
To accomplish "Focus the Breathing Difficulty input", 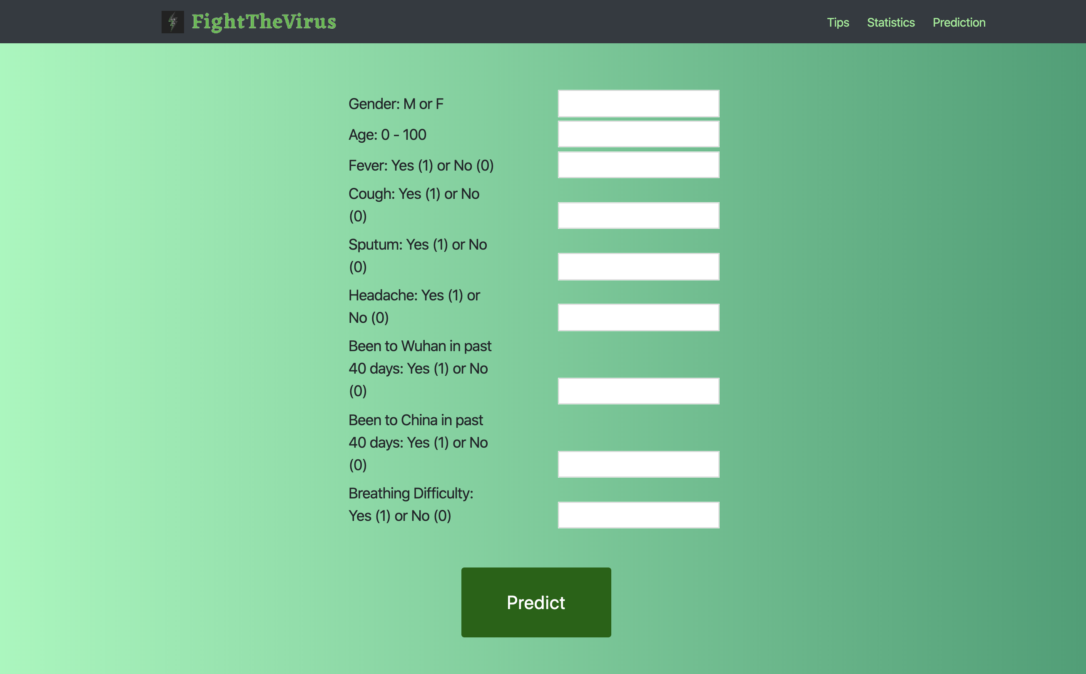I will point(638,515).
